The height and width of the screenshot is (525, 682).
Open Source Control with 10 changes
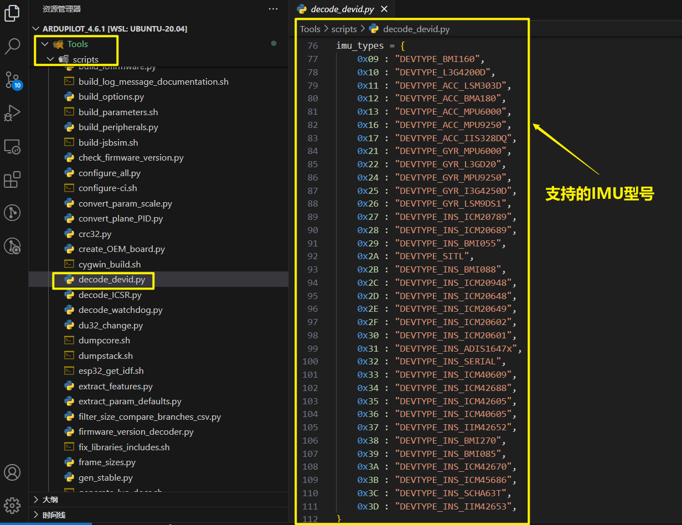pyautogui.click(x=12, y=80)
